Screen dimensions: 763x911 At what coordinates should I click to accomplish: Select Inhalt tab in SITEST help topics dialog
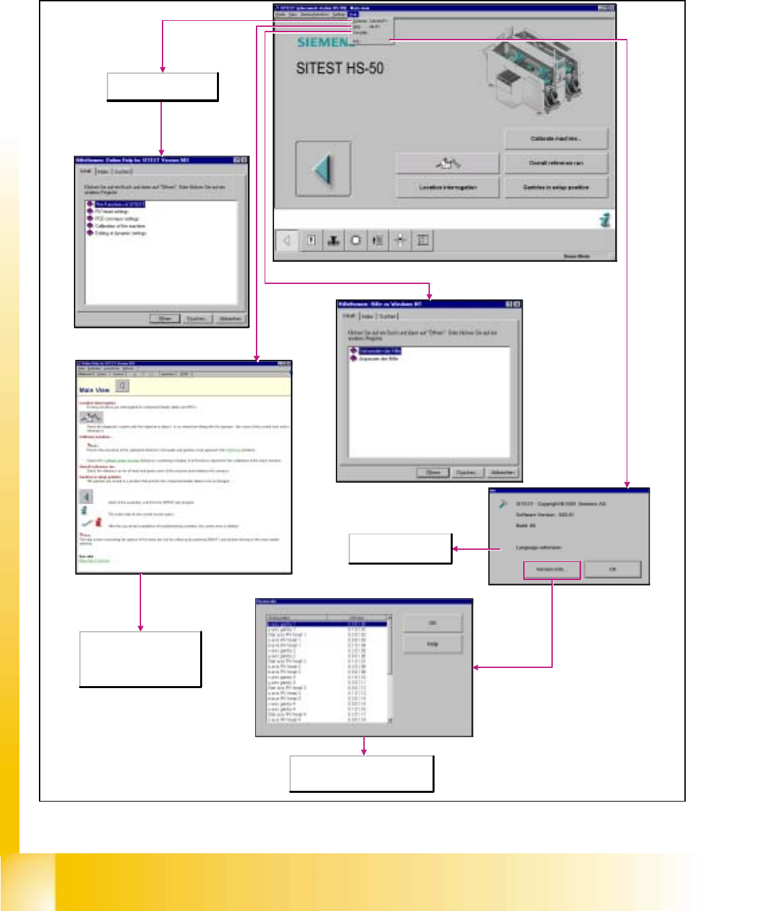[86, 171]
